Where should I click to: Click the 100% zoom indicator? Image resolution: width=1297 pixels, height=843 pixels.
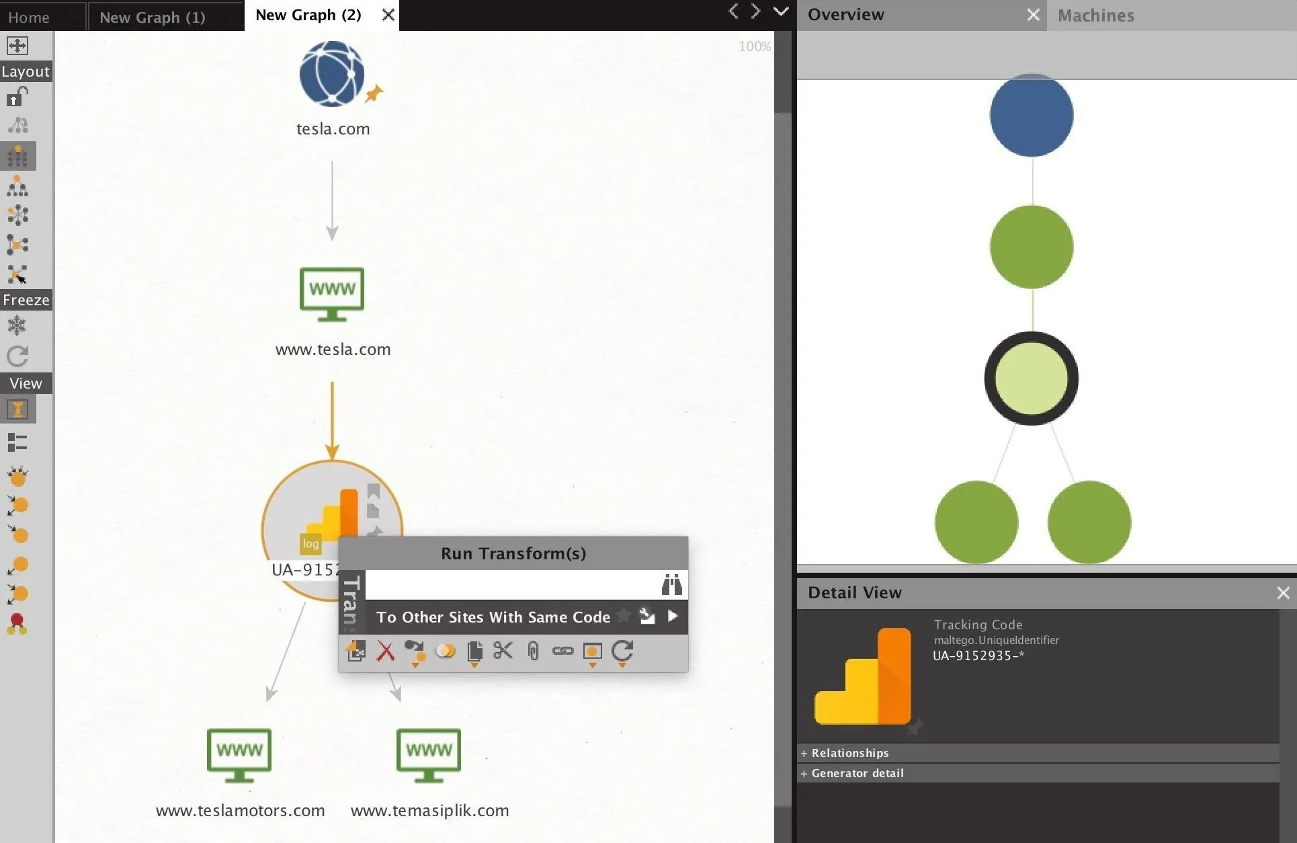click(755, 46)
